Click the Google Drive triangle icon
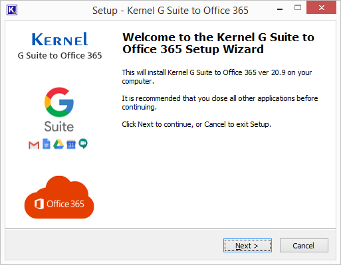Viewport: 341px width, 265px height. [58, 144]
